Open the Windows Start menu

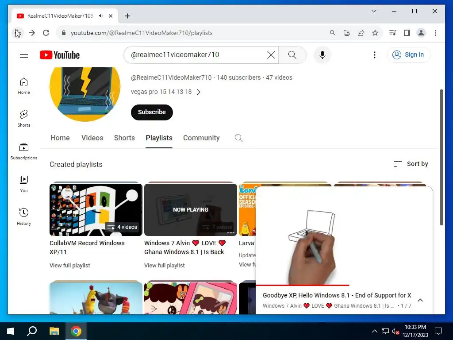[11, 331]
